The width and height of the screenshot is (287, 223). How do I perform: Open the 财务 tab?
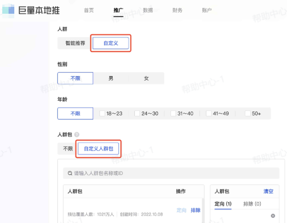[177, 10]
